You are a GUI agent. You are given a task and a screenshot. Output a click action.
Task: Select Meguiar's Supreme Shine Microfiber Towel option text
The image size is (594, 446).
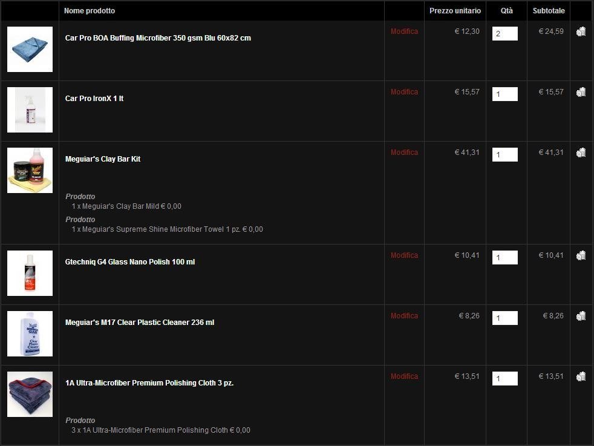168,229
